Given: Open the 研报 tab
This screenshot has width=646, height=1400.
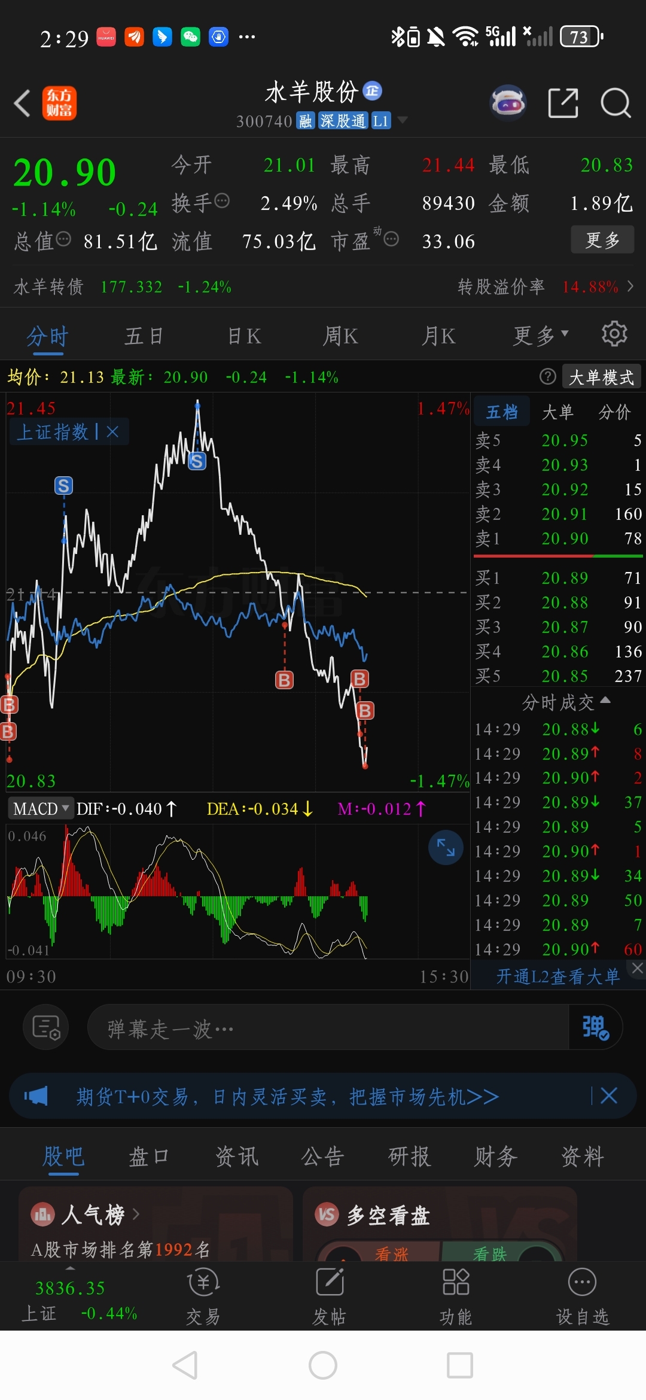Looking at the screenshot, I should pyautogui.click(x=410, y=1156).
